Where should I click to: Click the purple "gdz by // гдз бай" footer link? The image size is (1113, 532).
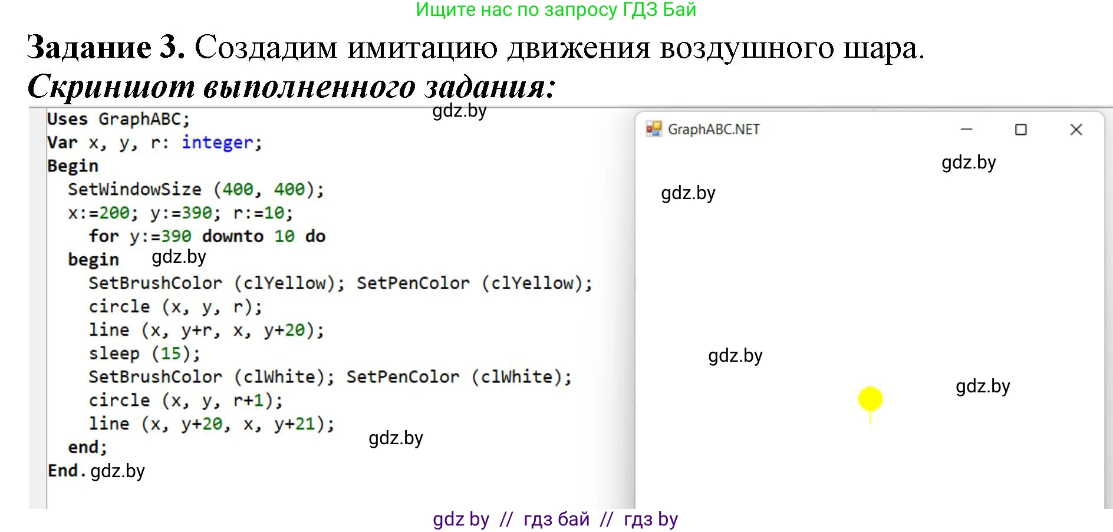(555, 519)
